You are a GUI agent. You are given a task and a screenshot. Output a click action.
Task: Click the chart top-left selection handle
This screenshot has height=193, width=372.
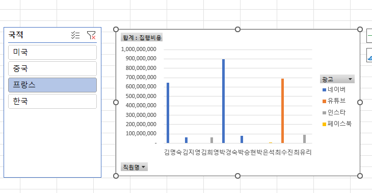116,29
